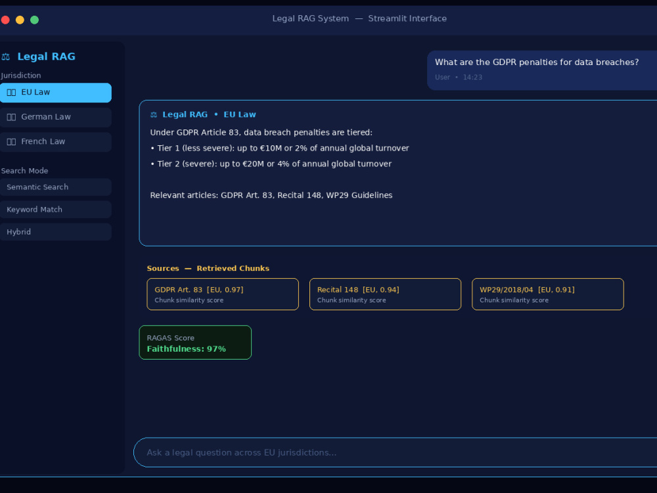Click the book icon on French Law button
The height and width of the screenshot is (493, 657).
click(11, 142)
